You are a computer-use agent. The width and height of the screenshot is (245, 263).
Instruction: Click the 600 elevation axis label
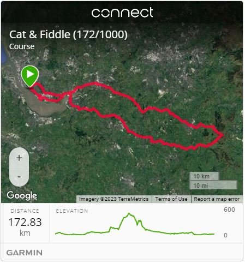pos(229,210)
